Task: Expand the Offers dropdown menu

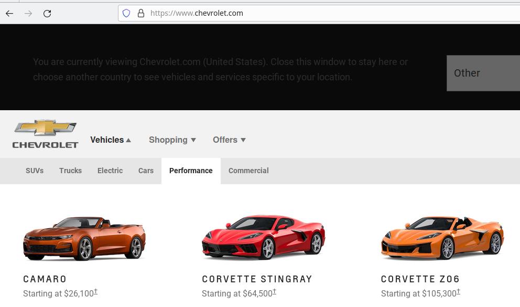Action: pos(229,140)
